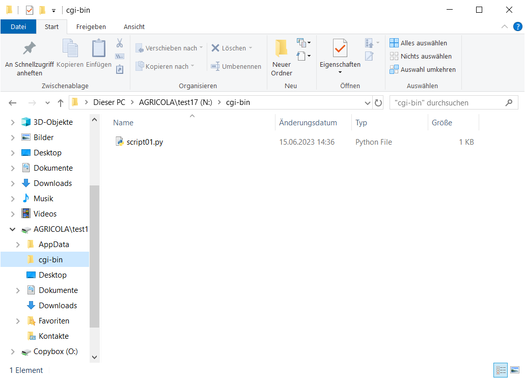Click Alles auswählen

[x=418, y=43]
